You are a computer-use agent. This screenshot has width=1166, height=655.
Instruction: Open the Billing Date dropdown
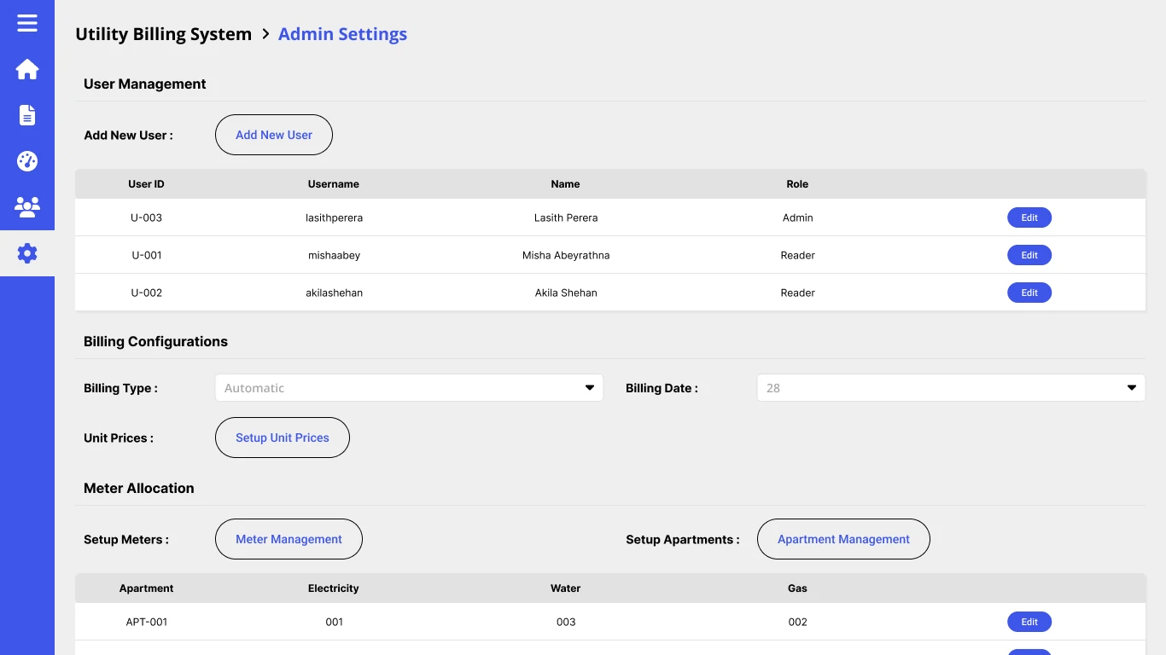coord(951,388)
